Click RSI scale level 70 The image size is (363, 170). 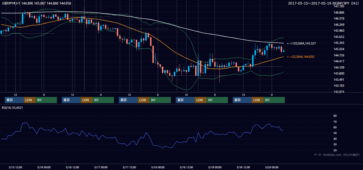(x=335, y=122)
